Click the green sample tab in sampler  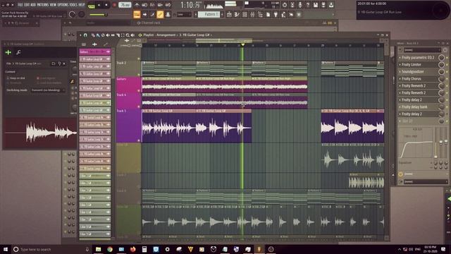point(8,52)
